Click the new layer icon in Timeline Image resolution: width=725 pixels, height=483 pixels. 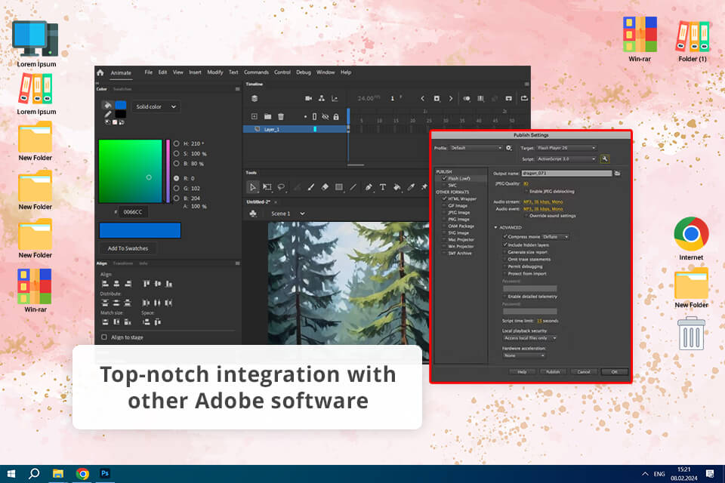point(255,116)
